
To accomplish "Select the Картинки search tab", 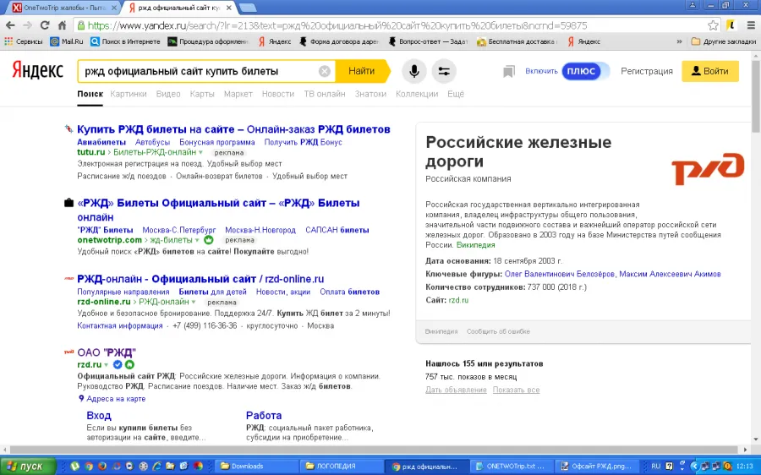I will tap(129, 94).
